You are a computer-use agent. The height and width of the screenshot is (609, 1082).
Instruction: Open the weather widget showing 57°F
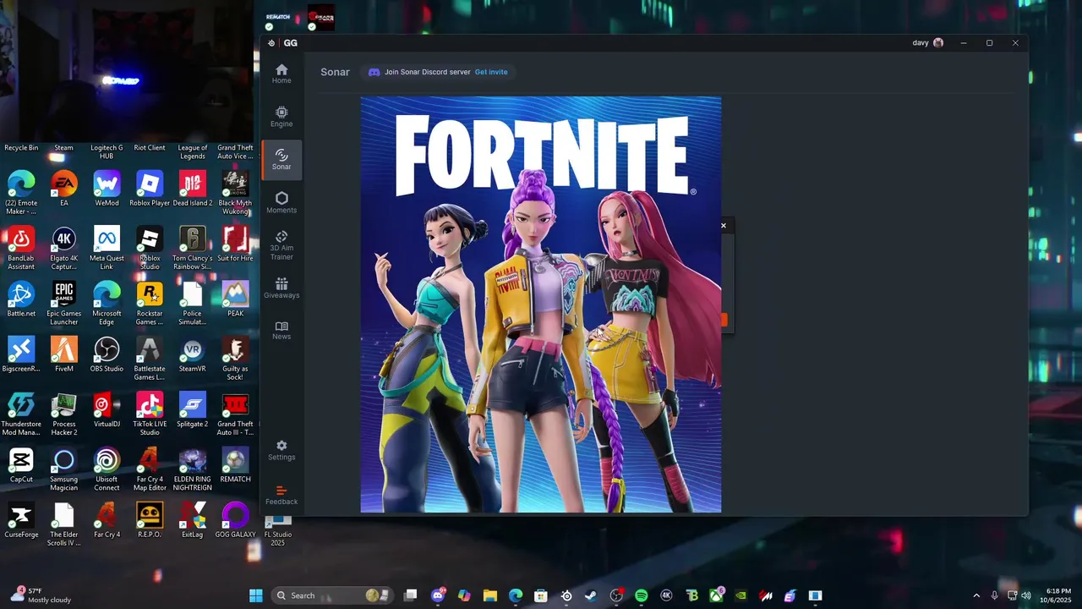tap(41, 595)
